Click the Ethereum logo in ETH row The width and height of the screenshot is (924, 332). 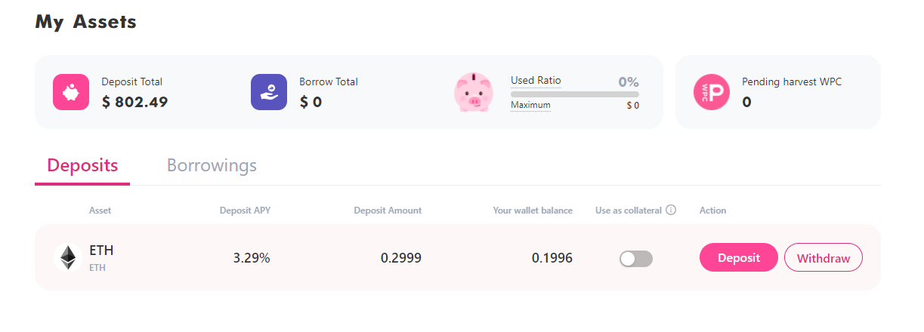[x=69, y=257]
